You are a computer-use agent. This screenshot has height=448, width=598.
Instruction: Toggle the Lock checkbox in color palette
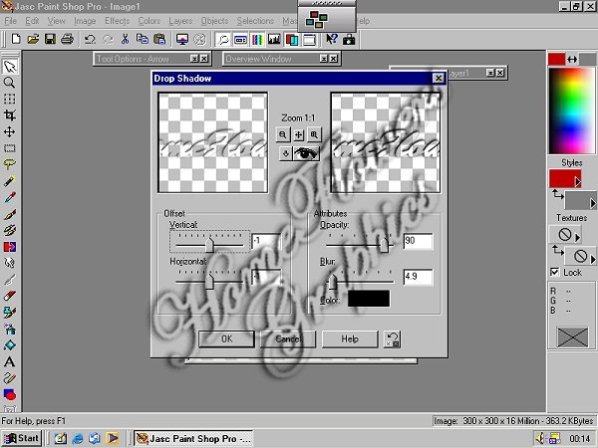coord(555,272)
